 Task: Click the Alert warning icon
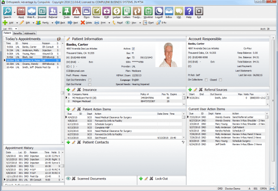pos(76,12)
